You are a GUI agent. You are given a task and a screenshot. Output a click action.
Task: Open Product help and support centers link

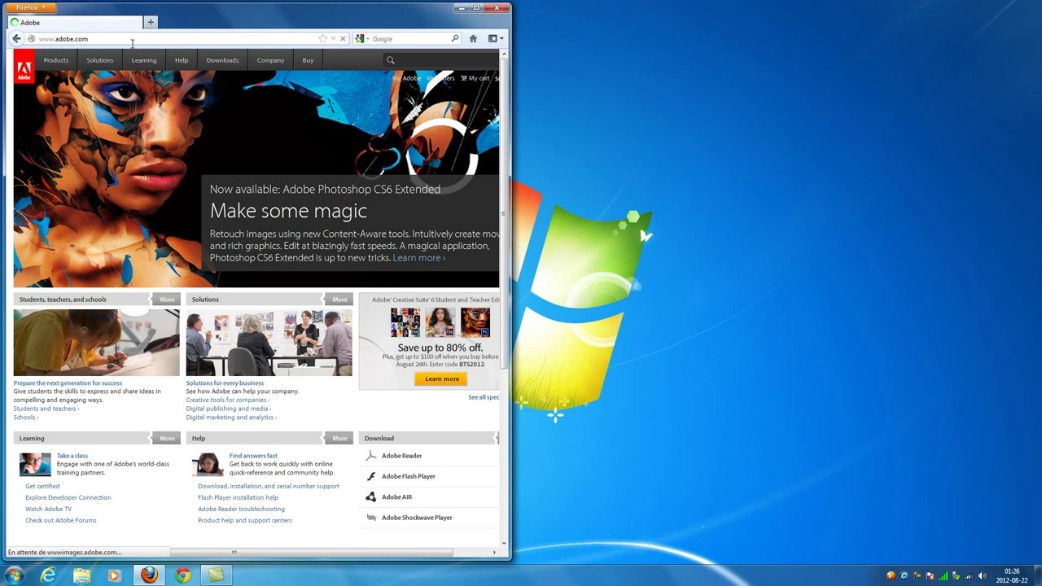[x=244, y=520]
